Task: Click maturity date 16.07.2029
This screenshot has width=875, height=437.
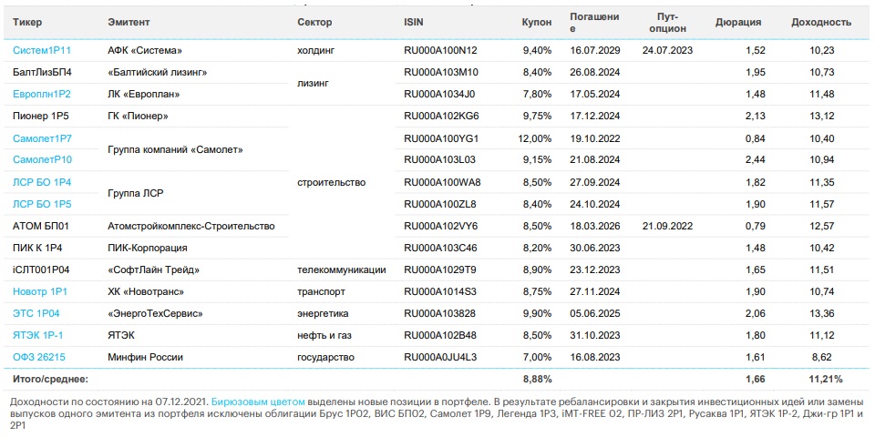Action: [x=595, y=50]
